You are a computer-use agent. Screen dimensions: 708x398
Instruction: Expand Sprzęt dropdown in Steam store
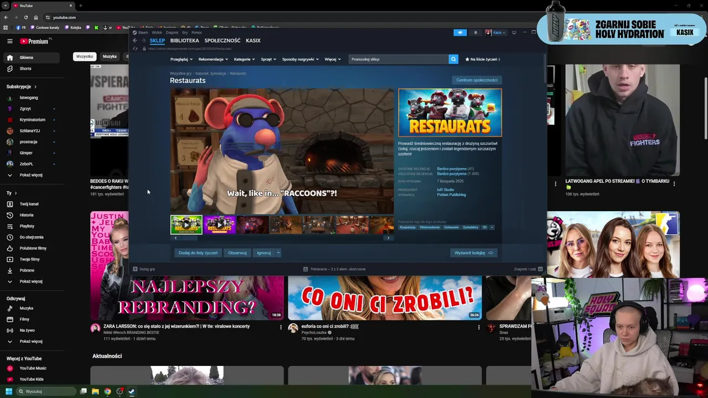[x=269, y=59]
